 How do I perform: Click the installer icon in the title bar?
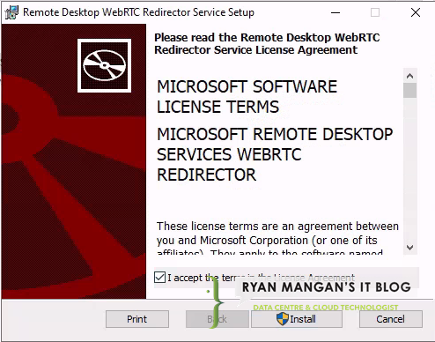(x=11, y=12)
